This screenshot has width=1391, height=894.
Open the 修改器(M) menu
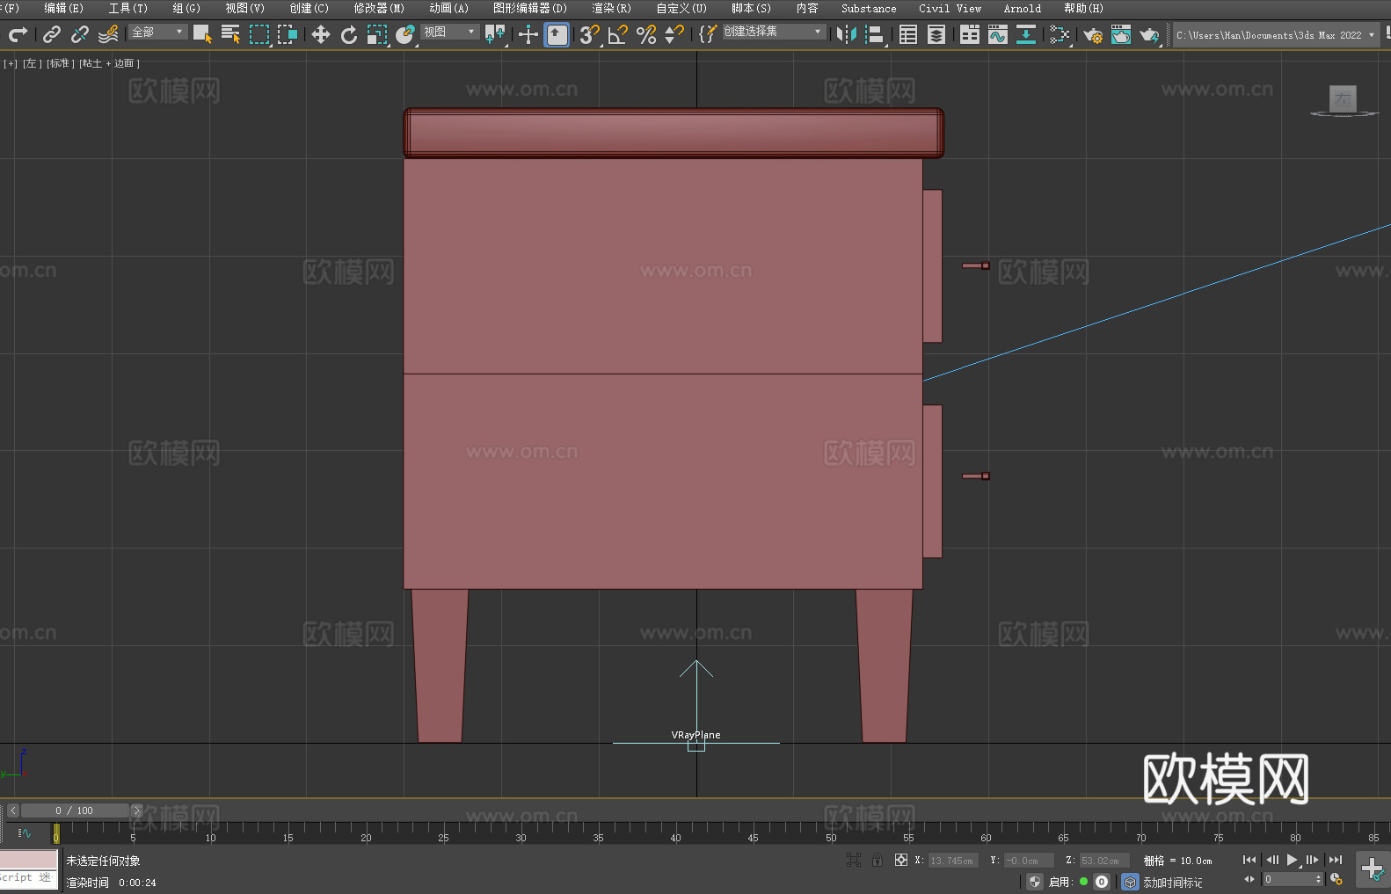[x=379, y=8]
